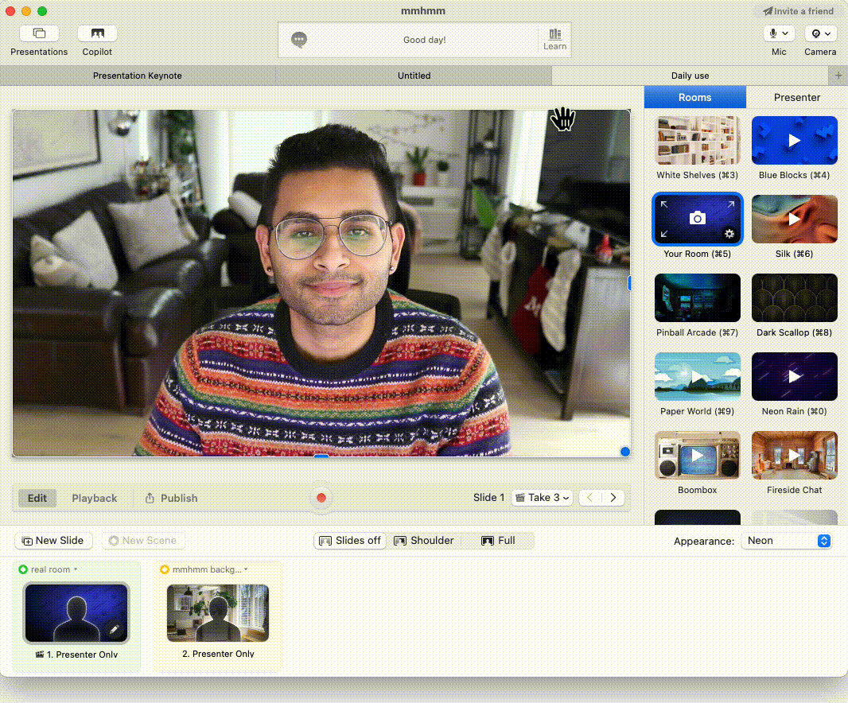Add a new tab with plus icon

click(x=838, y=76)
